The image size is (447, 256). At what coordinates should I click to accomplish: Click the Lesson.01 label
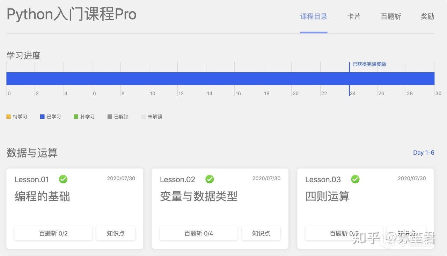(32, 180)
